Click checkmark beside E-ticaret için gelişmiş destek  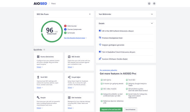102,84
